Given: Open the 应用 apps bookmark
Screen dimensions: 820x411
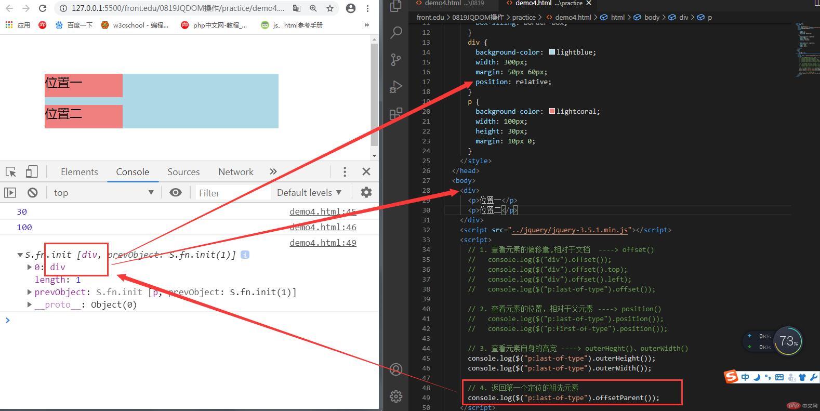Looking at the screenshot, I should click(18, 25).
